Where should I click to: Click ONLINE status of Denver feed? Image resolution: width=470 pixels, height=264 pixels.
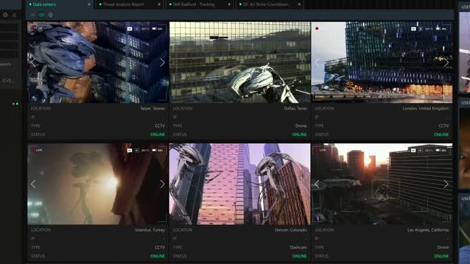(x=300, y=256)
